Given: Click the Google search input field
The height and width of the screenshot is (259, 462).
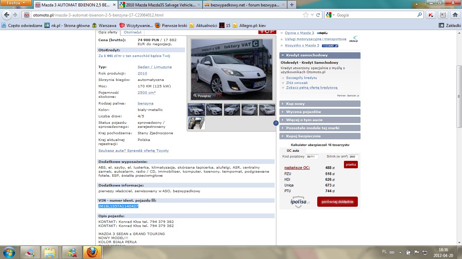Looking at the screenshot, I should click(376, 15).
